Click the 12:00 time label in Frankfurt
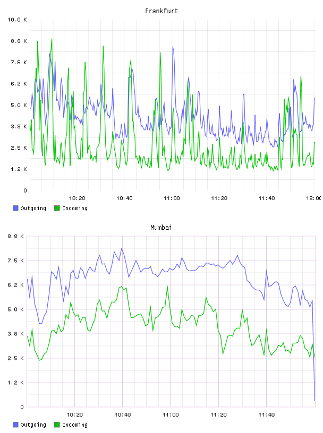 coord(313,198)
